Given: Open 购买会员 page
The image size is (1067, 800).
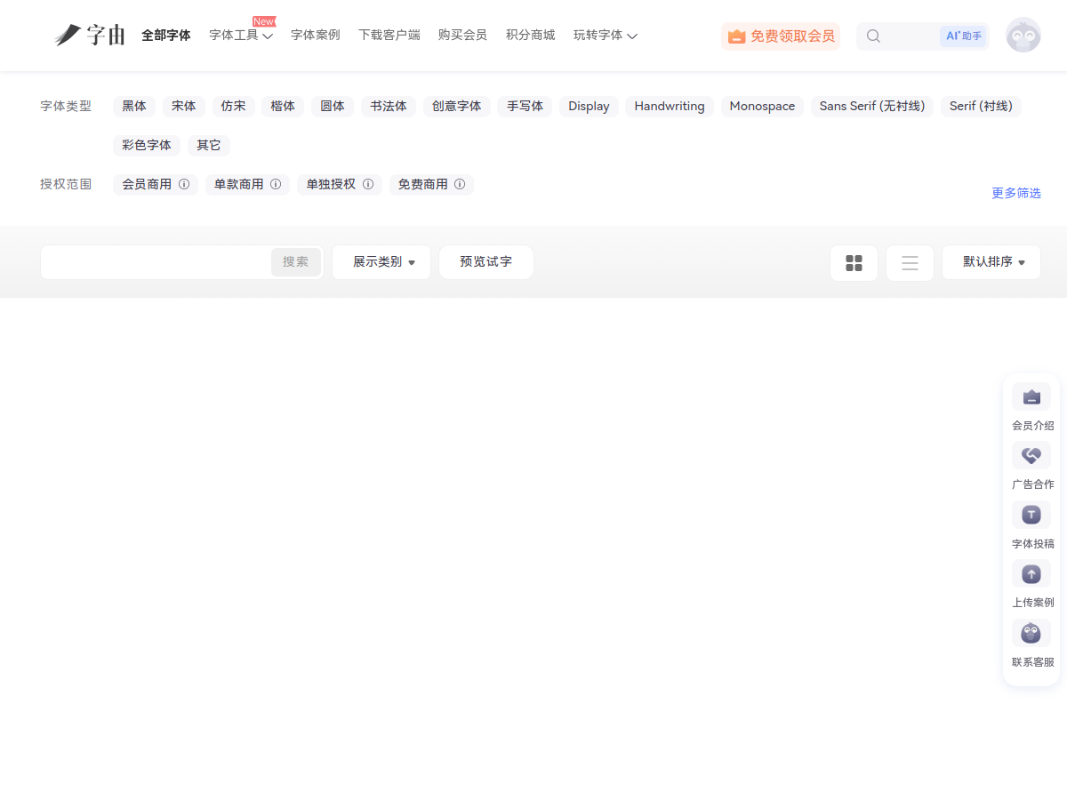Looking at the screenshot, I should 462,36.
